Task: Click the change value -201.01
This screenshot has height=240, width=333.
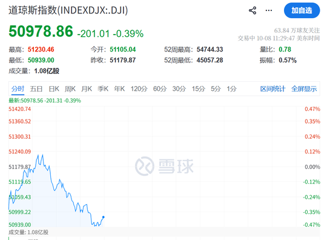Action: [93, 33]
